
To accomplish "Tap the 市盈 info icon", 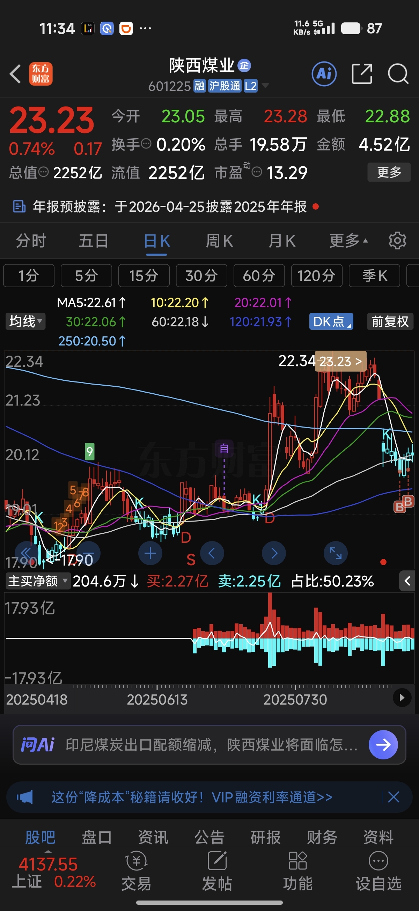I will click(257, 172).
